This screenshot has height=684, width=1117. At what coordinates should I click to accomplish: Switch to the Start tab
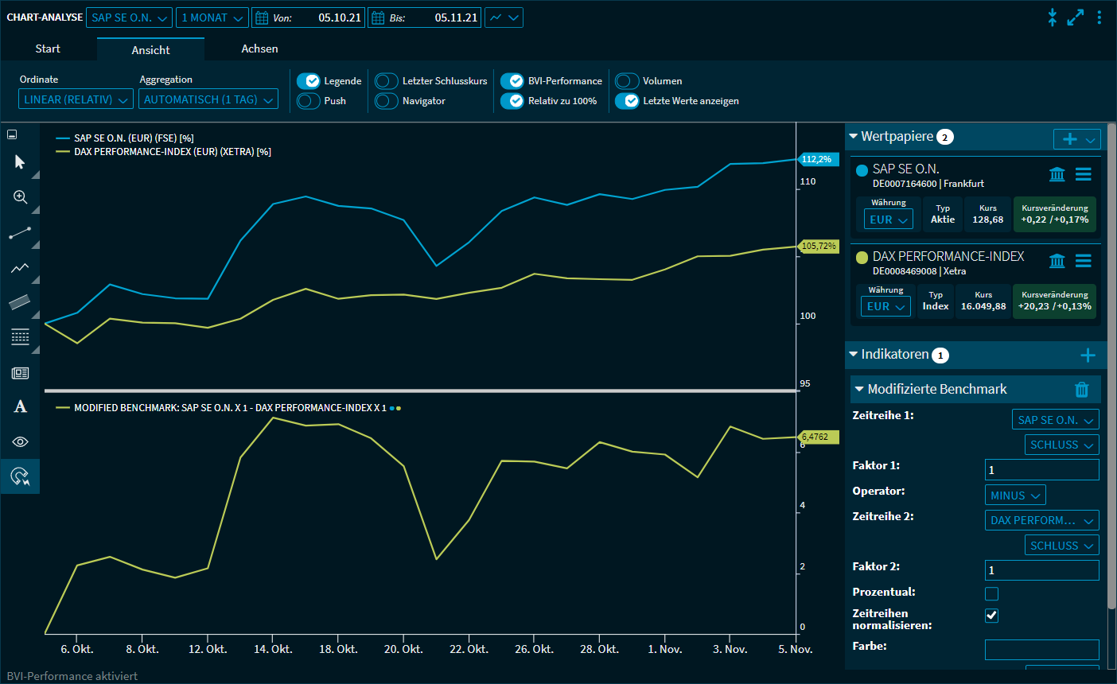click(x=48, y=49)
